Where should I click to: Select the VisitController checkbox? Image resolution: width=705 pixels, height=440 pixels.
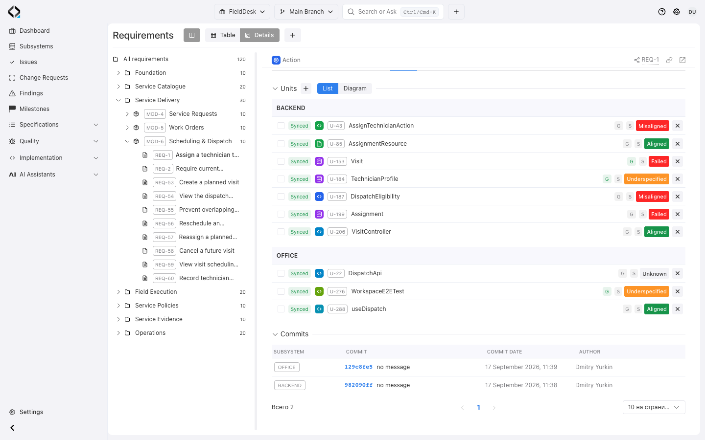pyautogui.click(x=281, y=232)
